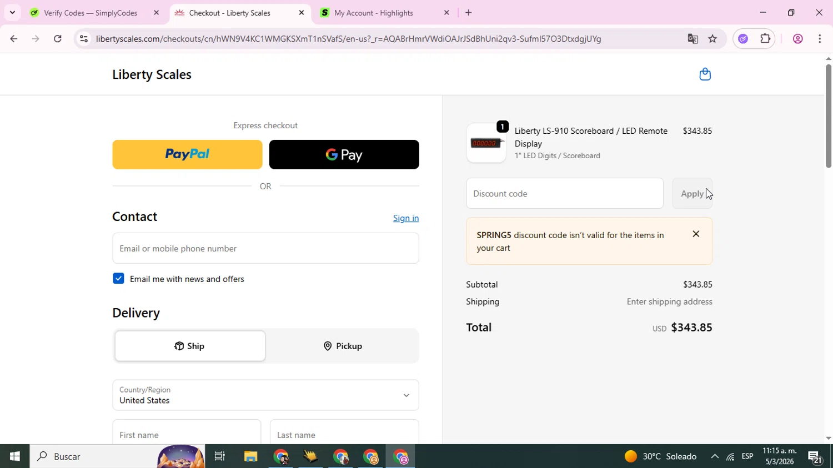
Task: Open the third Chrome taskbar icon
Action: click(371, 456)
